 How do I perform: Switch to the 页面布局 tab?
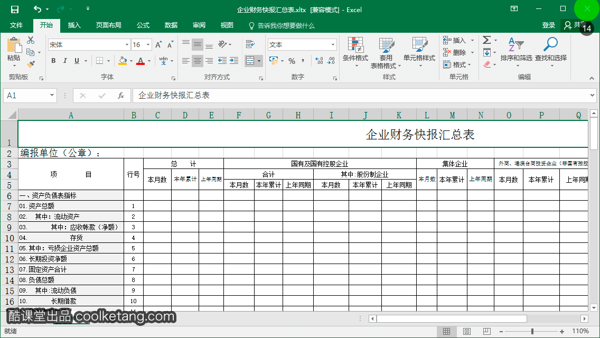point(109,25)
